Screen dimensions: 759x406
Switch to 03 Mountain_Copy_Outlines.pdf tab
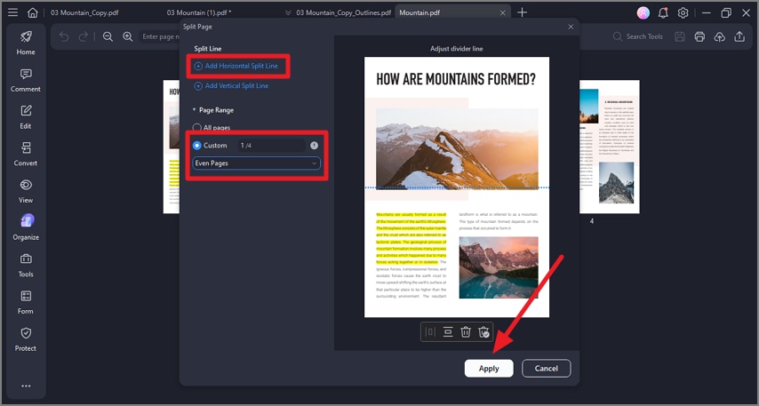[344, 12]
